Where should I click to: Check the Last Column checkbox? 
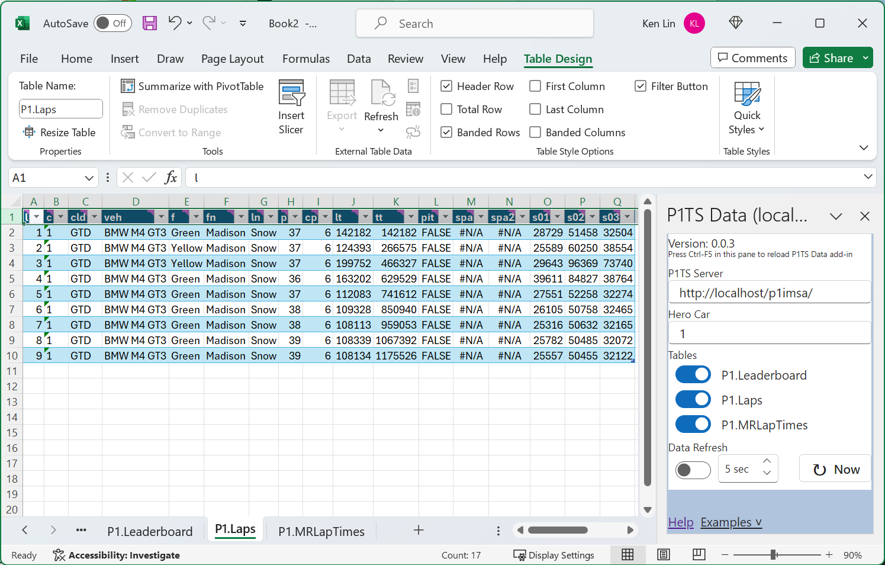[535, 109]
